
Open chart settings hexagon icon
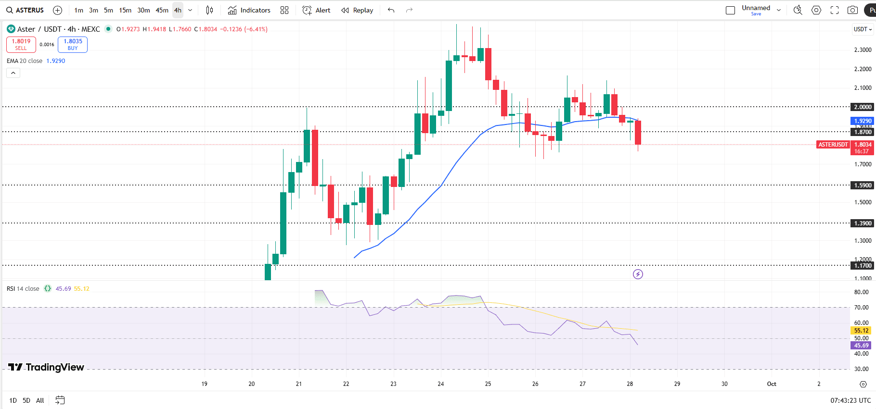coord(816,10)
